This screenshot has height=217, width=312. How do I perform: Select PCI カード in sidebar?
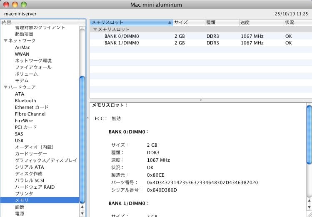(26, 127)
